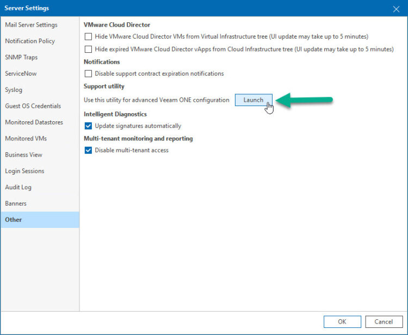Go to SNMP Traps settings
This screenshot has height=335, width=408.
coord(21,58)
